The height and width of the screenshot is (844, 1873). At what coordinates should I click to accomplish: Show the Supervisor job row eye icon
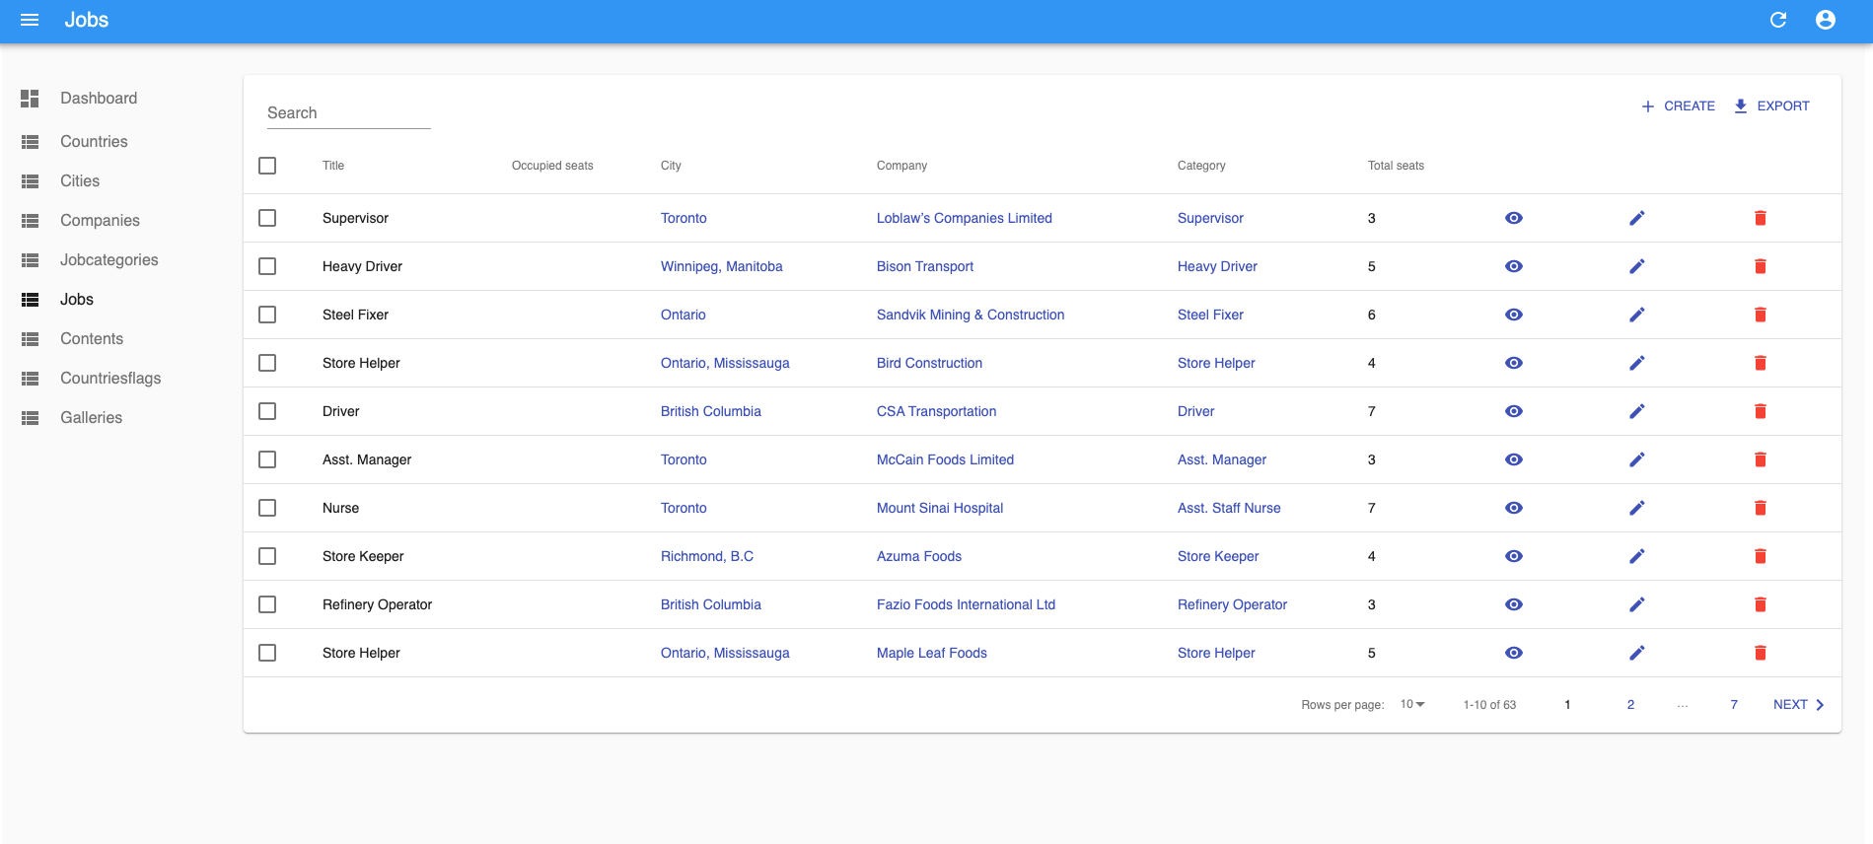tap(1514, 218)
